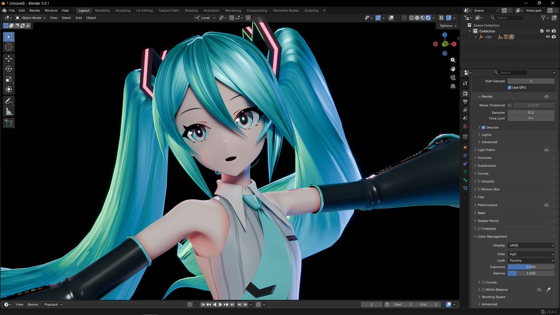Expand the Performance panel
560x315 pixels.
coord(515,205)
